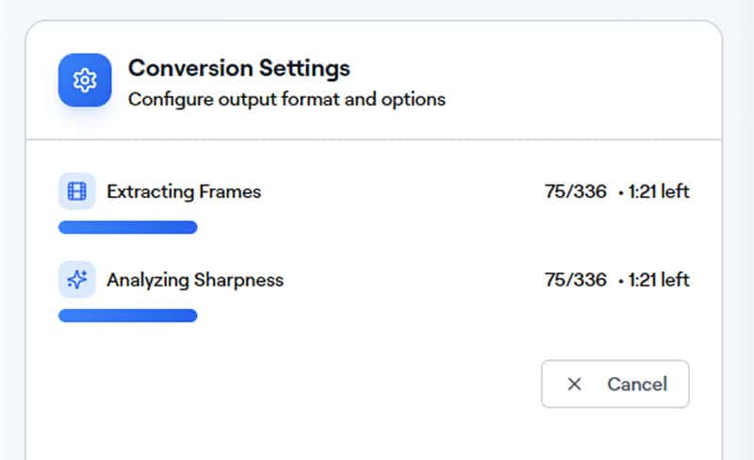
Task: Click the bullet separator in Analyzing Sharpness row
Action: [x=620, y=282]
